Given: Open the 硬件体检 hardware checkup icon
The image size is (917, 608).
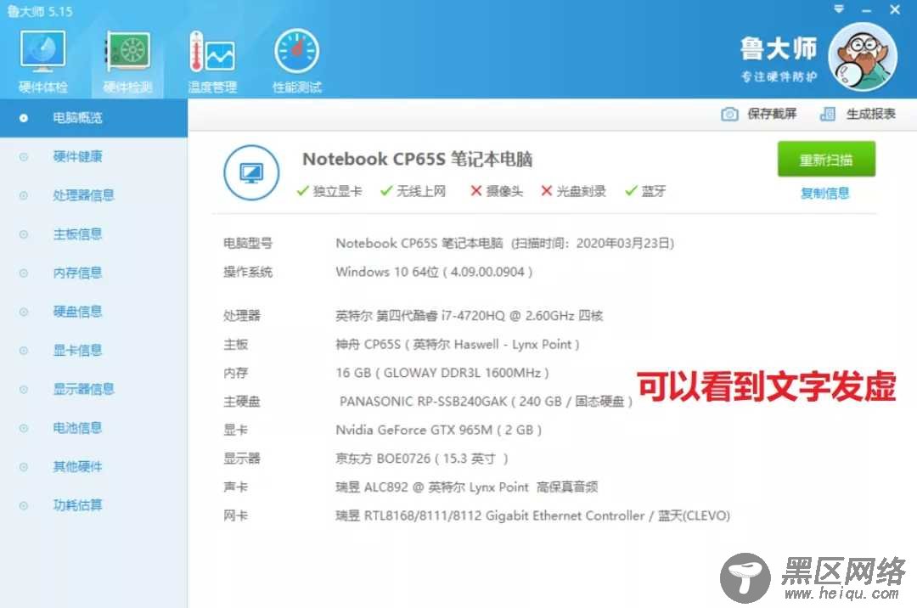Looking at the screenshot, I should tap(42, 62).
